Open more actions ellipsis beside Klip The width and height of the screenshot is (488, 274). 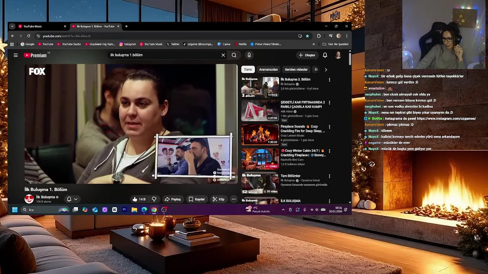click(x=234, y=199)
